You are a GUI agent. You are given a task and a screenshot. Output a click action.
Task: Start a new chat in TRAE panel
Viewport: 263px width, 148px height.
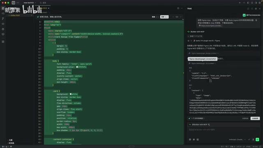click(x=248, y=9)
